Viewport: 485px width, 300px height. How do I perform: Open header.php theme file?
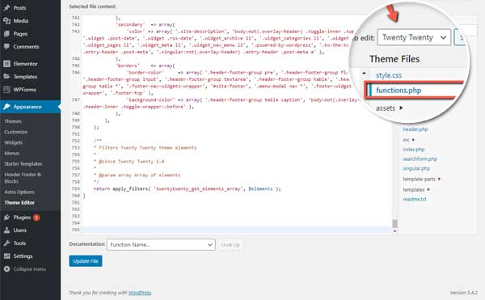pyautogui.click(x=415, y=129)
